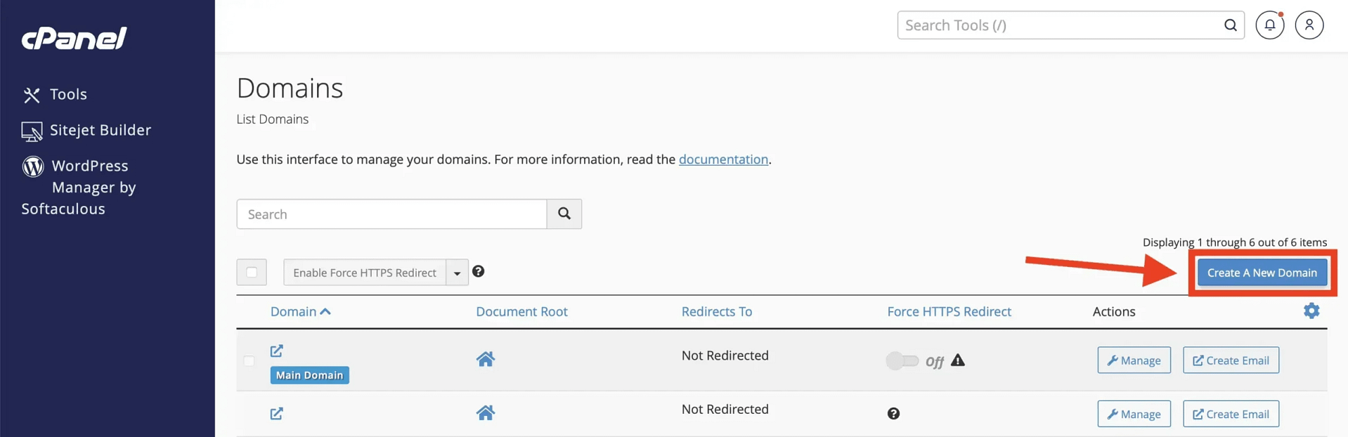Open the notifications bell
The width and height of the screenshot is (1348, 437).
click(x=1270, y=25)
